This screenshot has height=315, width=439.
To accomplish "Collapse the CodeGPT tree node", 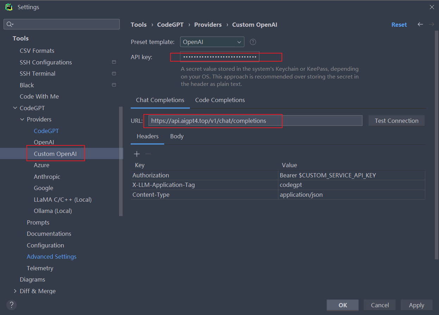I will tap(15, 108).
